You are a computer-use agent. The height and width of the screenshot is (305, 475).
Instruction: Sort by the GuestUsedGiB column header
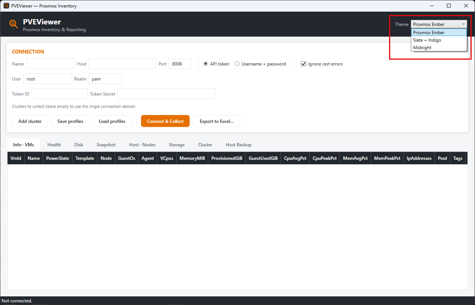(x=263, y=158)
